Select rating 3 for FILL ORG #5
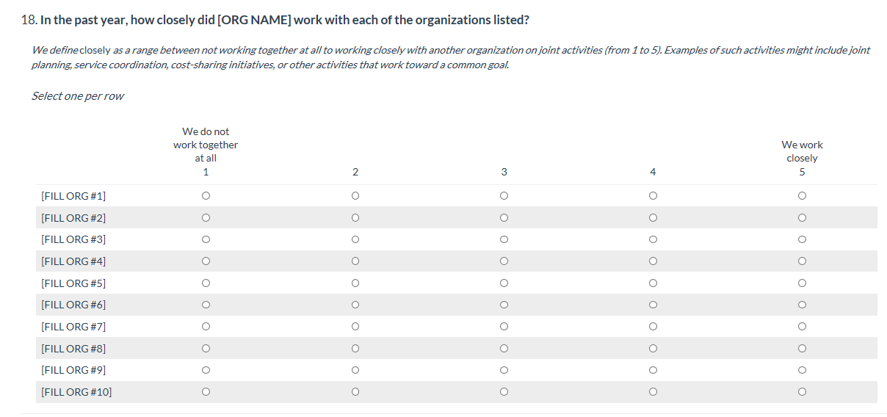 [504, 283]
